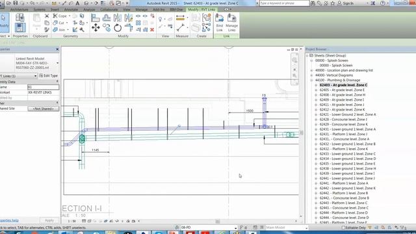416x234 pixels.
Task: Collapse the Sheets (Sheet Group) tree node
Action: click(307, 55)
